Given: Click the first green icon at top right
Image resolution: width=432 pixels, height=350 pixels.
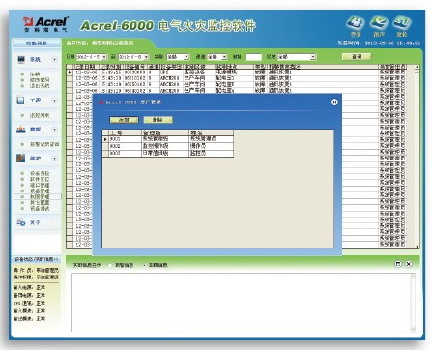Looking at the screenshot, I should [x=356, y=23].
